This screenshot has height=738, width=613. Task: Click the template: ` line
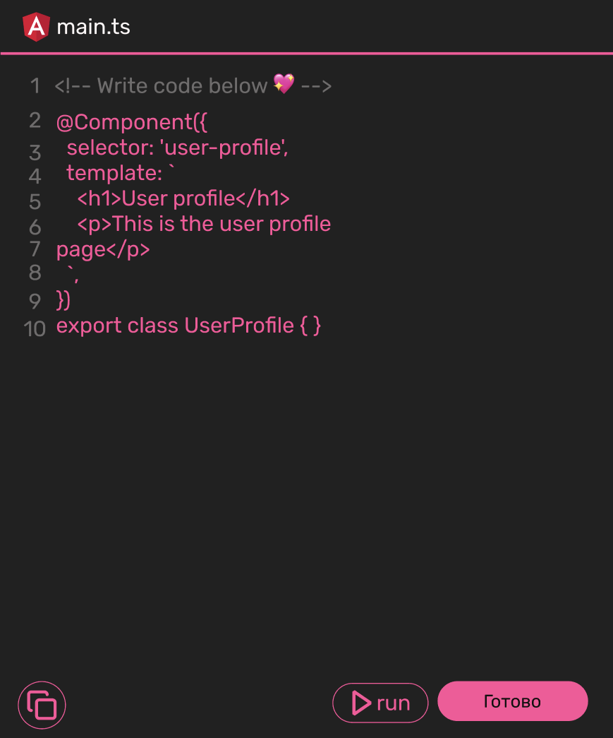[x=120, y=173]
